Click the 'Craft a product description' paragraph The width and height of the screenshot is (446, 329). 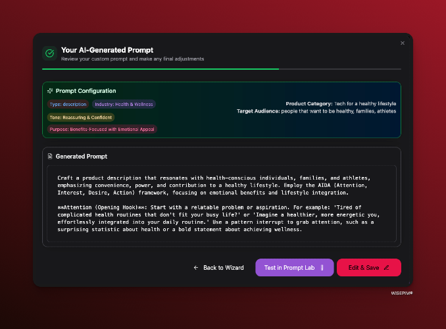pos(214,186)
